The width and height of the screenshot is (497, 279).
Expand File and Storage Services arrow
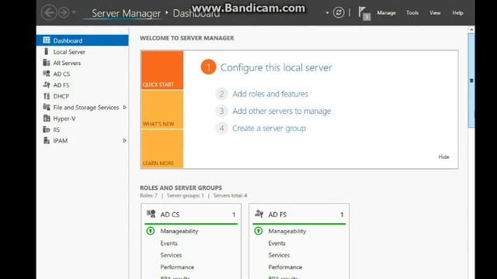(124, 107)
